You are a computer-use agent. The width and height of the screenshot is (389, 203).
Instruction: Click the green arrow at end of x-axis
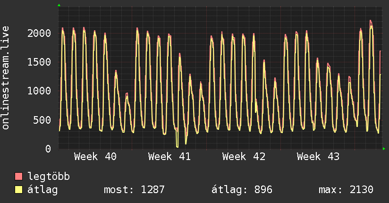pos(384,149)
